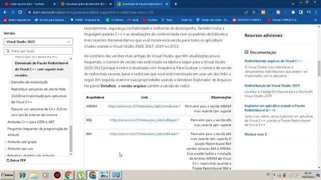Expand the Atributos por grupo node
The height and width of the screenshot is (180, 321).
tap(6, 142)
